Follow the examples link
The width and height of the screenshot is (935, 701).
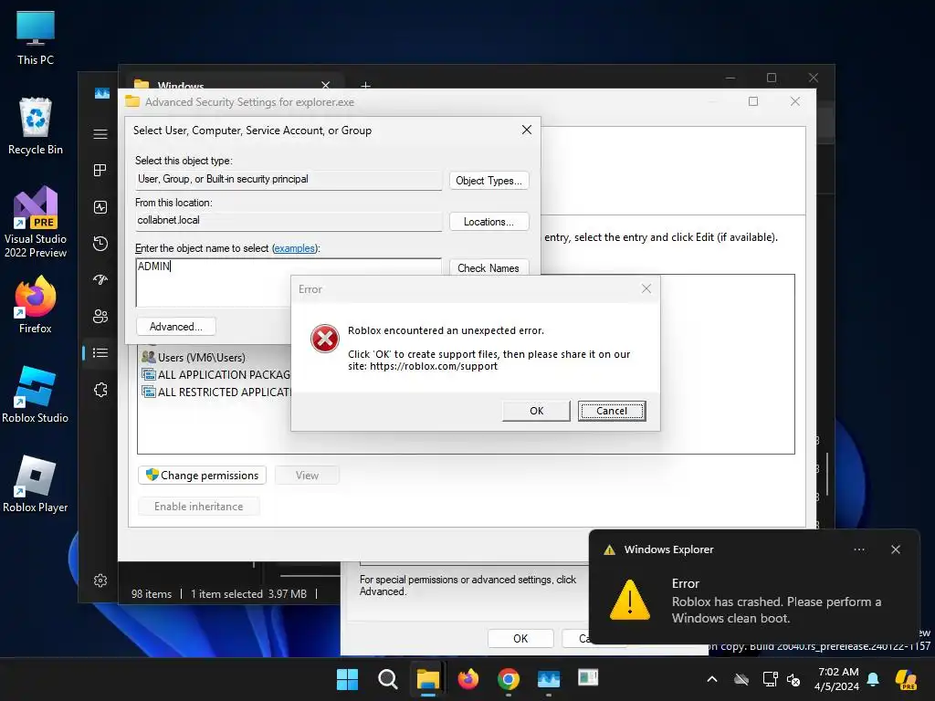coord(294,248)
